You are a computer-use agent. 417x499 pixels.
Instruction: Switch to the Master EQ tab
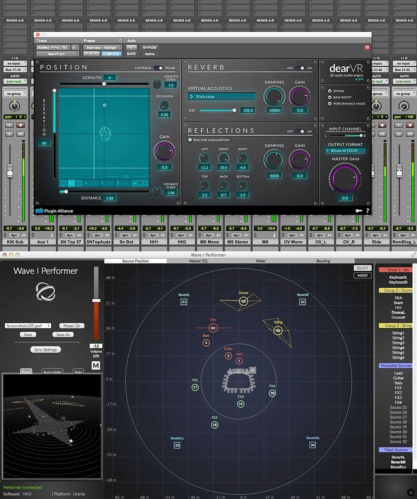[x=198, y=261]
